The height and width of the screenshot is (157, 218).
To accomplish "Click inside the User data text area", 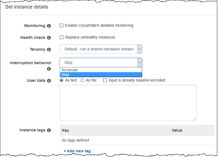I will [x=128, y=103].
